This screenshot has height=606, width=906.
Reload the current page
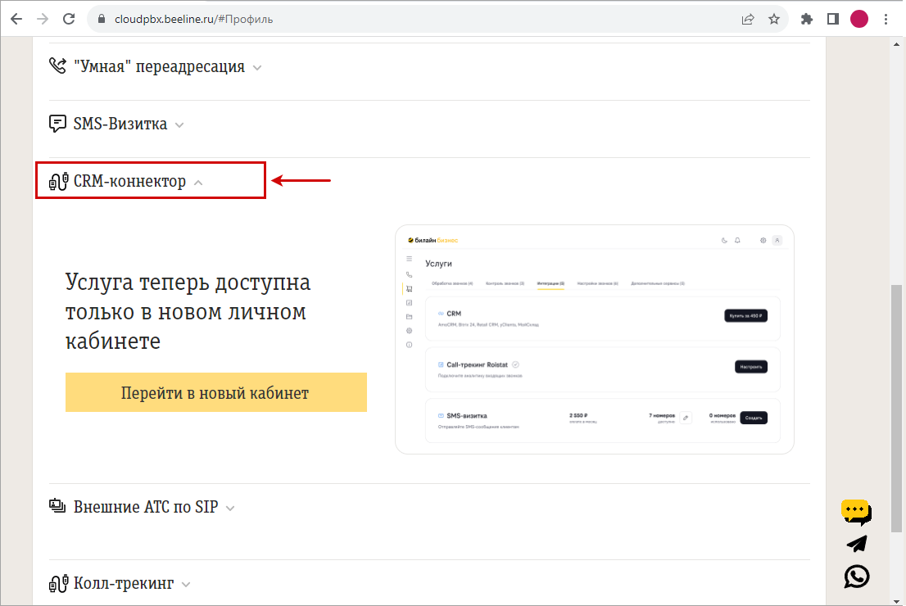pyautogui.click(x=69, y=19)
